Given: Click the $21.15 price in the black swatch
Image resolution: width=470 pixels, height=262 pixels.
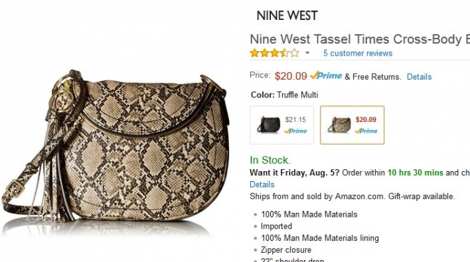Looking at the screenshot, I should (295, 119).
